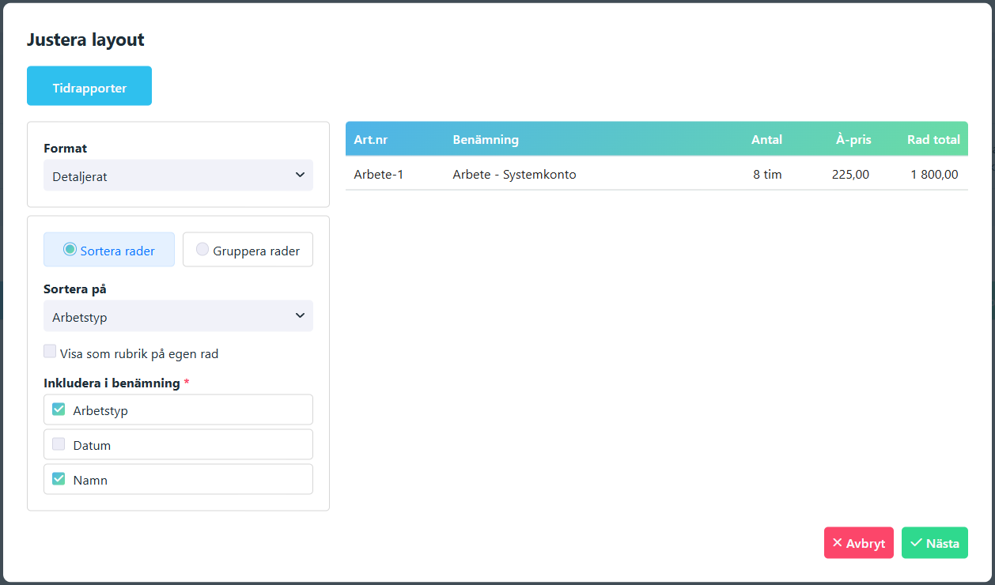Click the 8 tim quantity cell

pos(767,174)
